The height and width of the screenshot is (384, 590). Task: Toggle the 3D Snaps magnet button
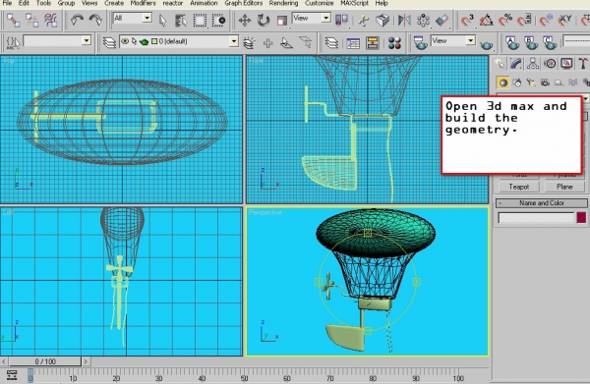tap(467, 20)
